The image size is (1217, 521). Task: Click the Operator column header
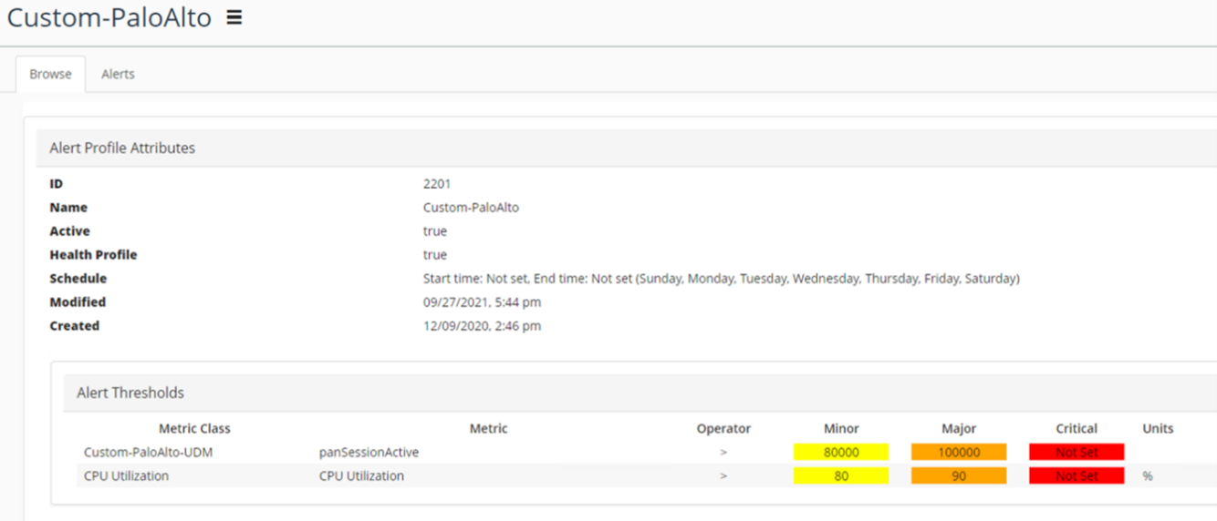723,428
